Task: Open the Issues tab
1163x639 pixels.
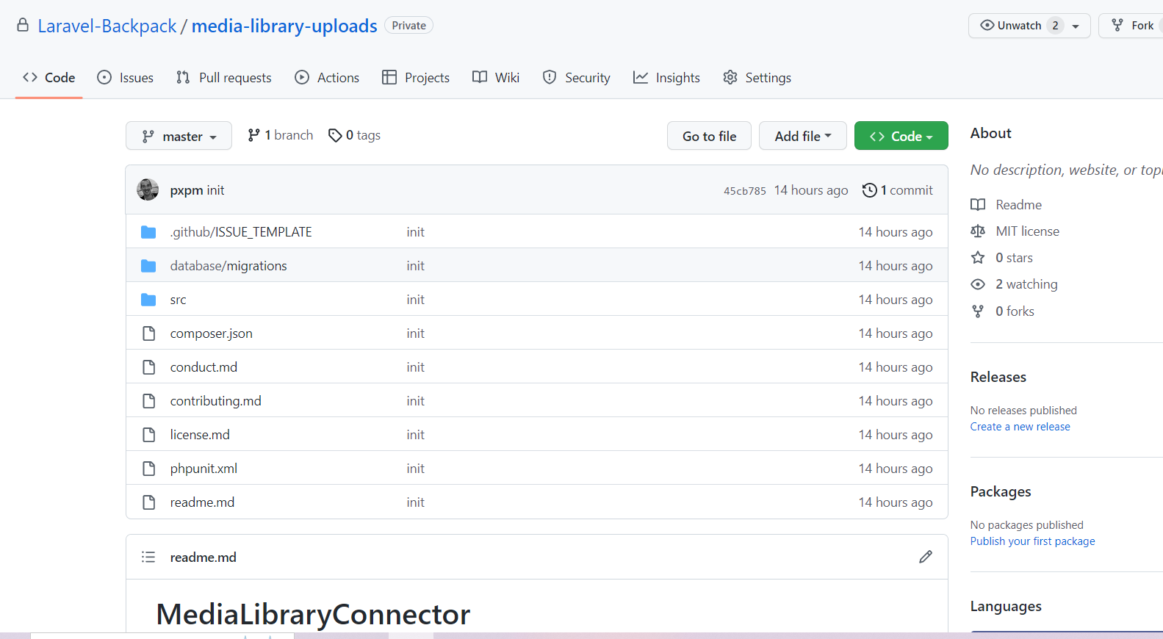Action: click(126, 77)
